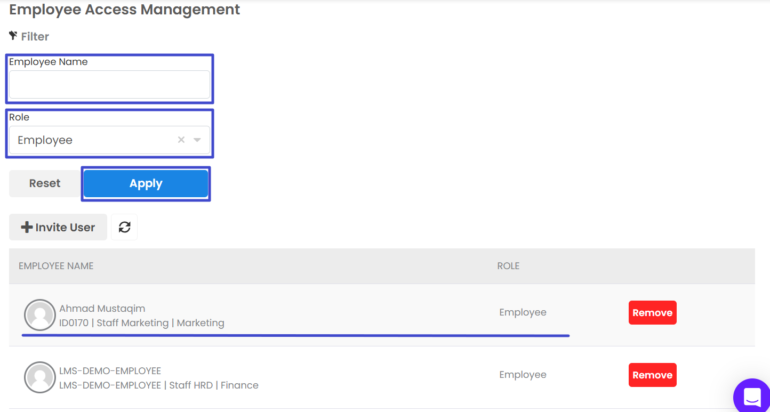Click the Filter funnel icon
Image resolution: width=770 pixels, height=412 pixels.
pyautogui.click(x=13, y=36)
